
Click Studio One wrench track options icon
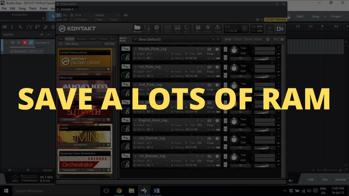(20, 27)
